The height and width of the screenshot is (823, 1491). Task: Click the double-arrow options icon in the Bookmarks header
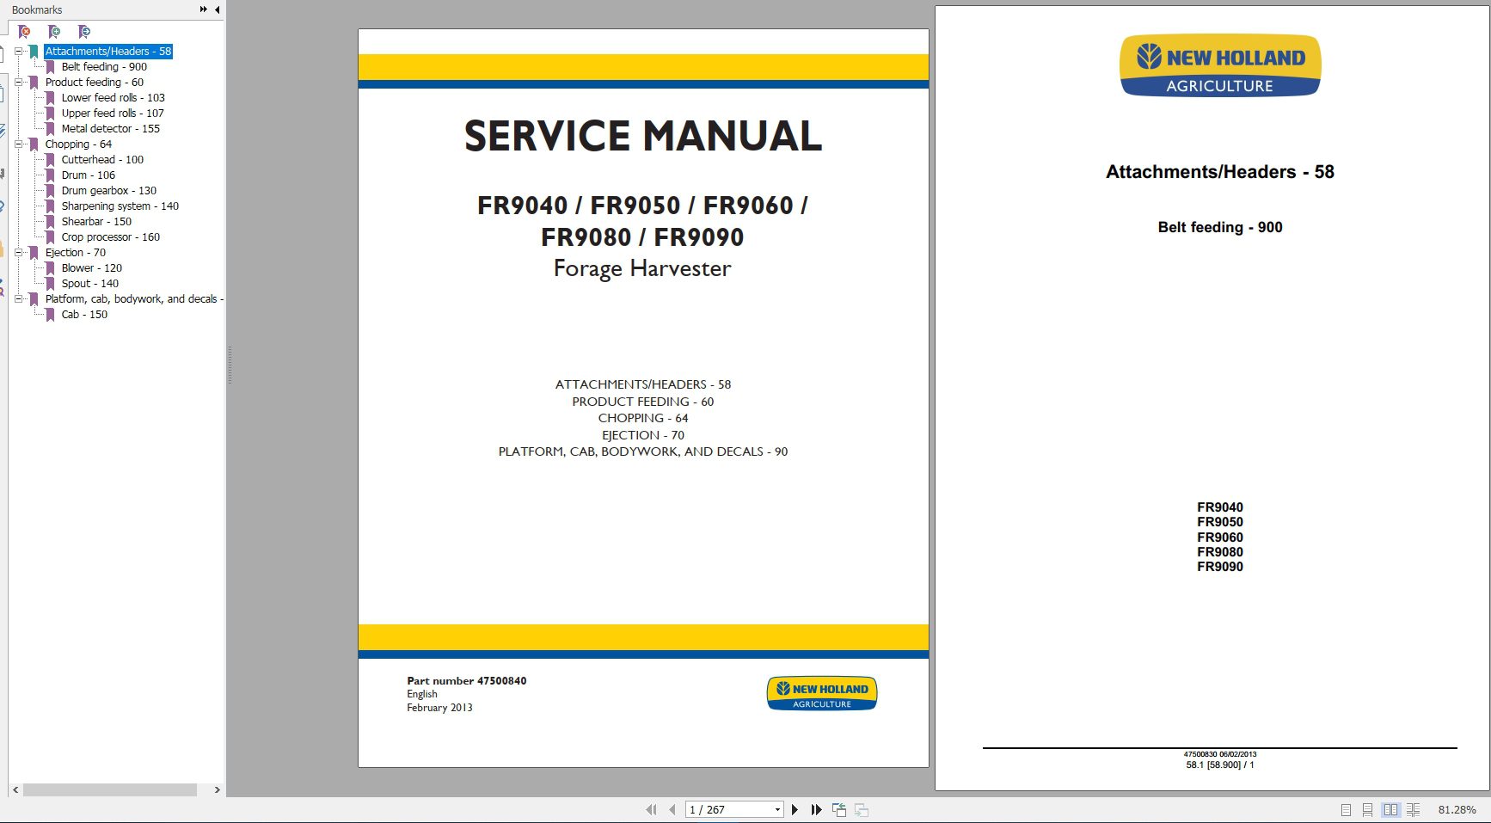point(204,9)
